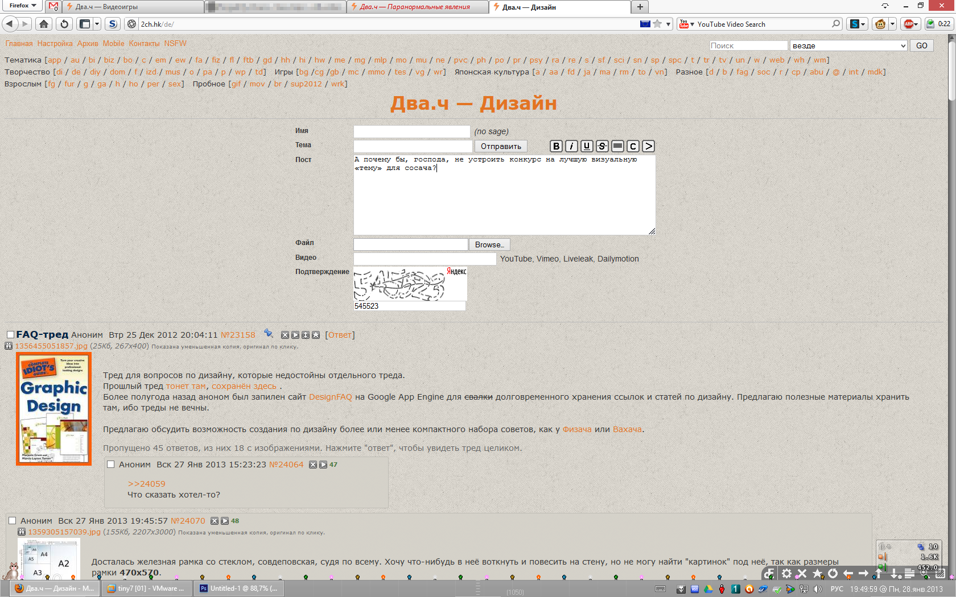
Task: Open the Graphic Design book thumbnail
Action: tap(54, 409)
